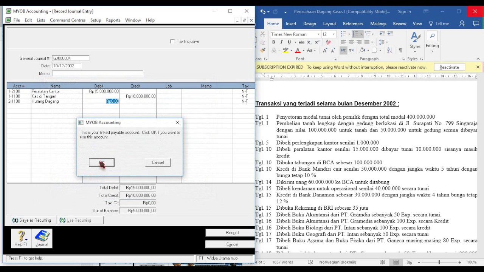Adjust the Word zoom slider

tap(439, 262)
